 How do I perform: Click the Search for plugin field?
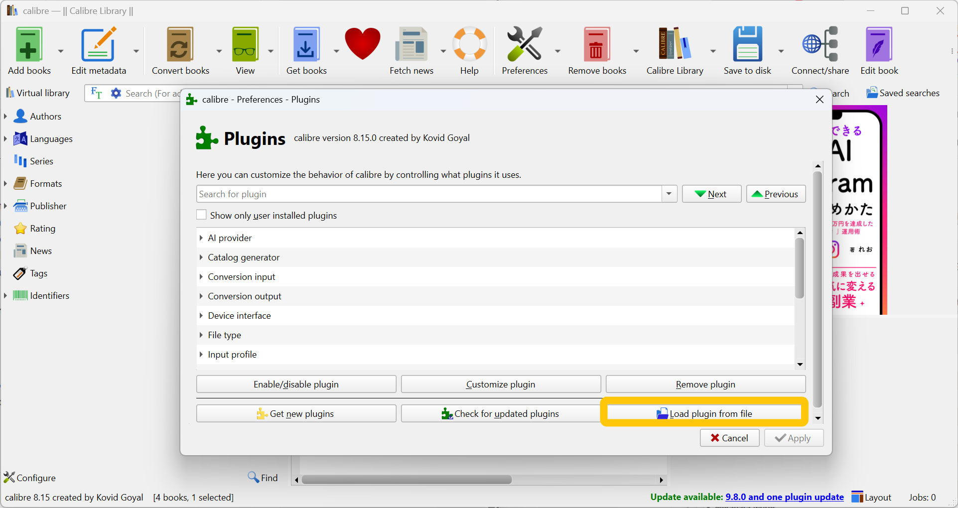click(429, 194)
